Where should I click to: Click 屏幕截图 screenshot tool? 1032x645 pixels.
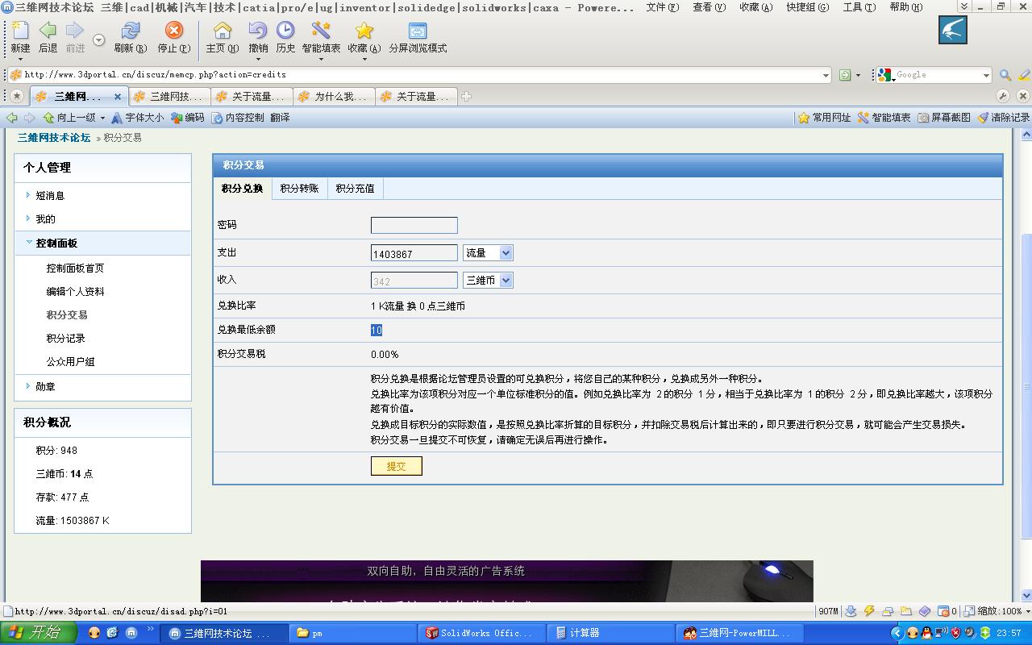944,118
